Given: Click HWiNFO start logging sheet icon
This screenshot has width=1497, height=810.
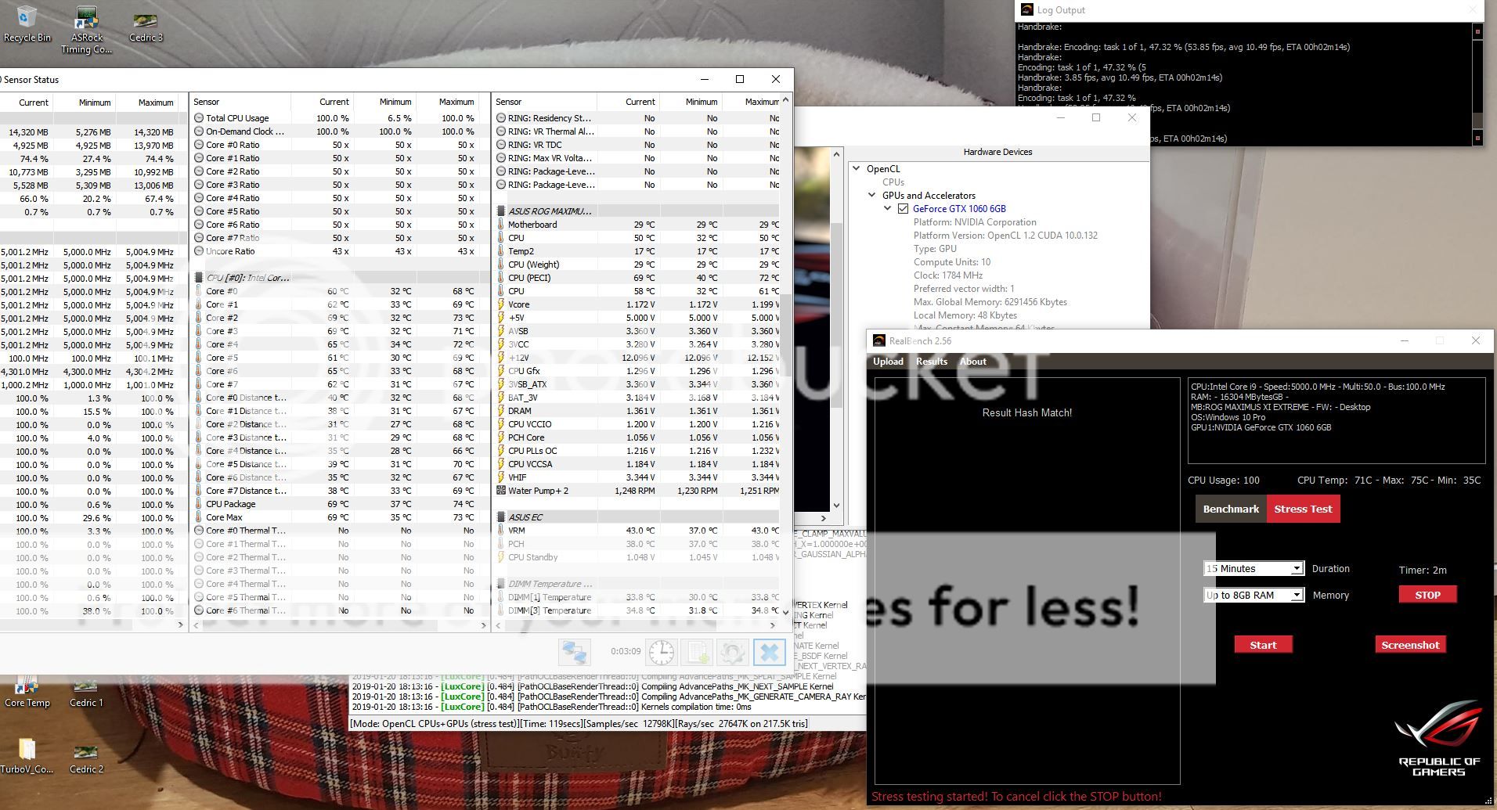Looking at the screenshot, I should 698,652.
